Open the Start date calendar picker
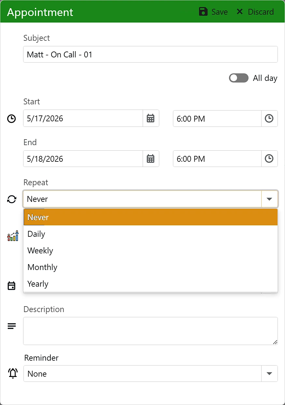 tap(150, 118)
